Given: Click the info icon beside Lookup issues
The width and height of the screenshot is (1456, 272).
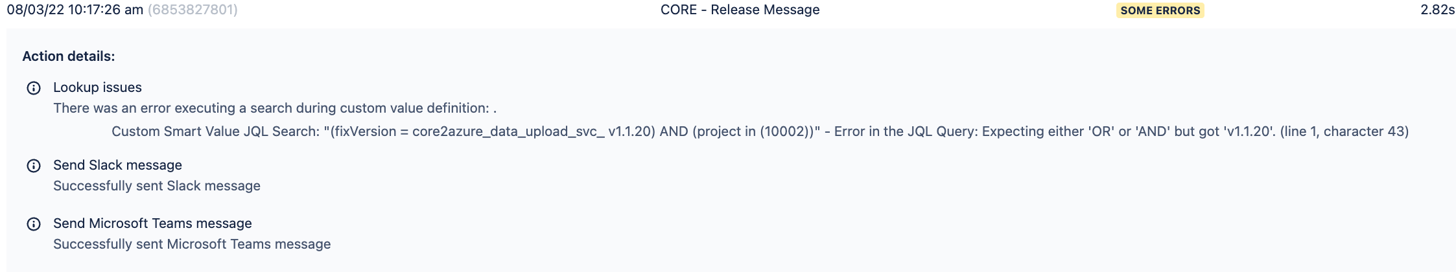Looking at the screenshot, I should pyautogui.click(x=34, y=88).
